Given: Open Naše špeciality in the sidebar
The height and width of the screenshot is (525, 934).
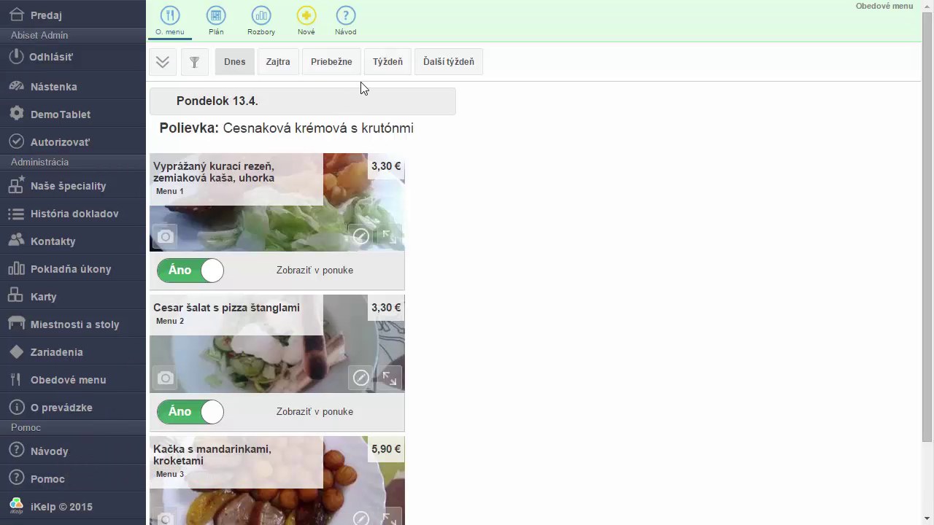Looking at the screenshot, I should (x=73, y=185).
